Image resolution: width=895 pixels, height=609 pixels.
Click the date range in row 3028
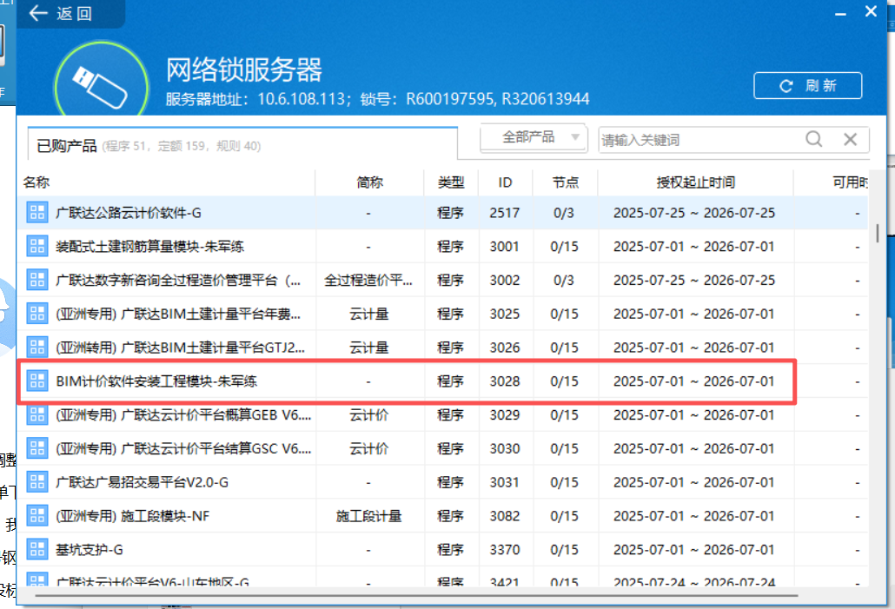pos(694,381)
